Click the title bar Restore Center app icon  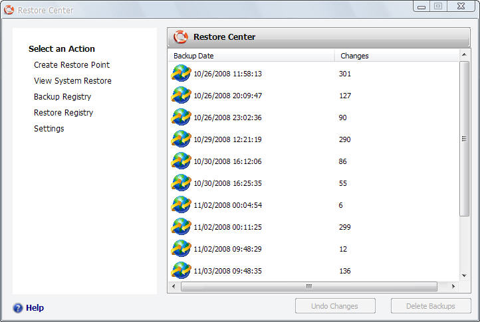click(x=9, y=10)
